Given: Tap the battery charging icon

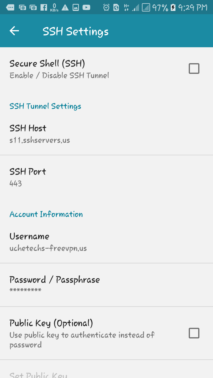Looking at the screenshot, I should [173, 7].
